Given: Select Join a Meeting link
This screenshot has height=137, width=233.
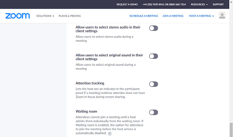Looking at the screenshot, I should click(173, 16).
